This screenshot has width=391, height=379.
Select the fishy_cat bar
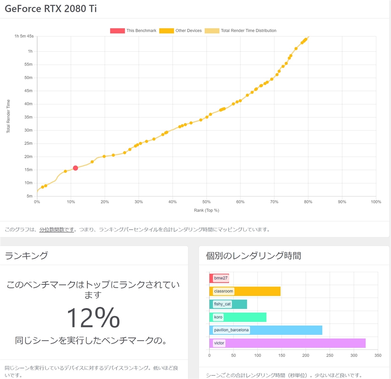pos(228,304)
